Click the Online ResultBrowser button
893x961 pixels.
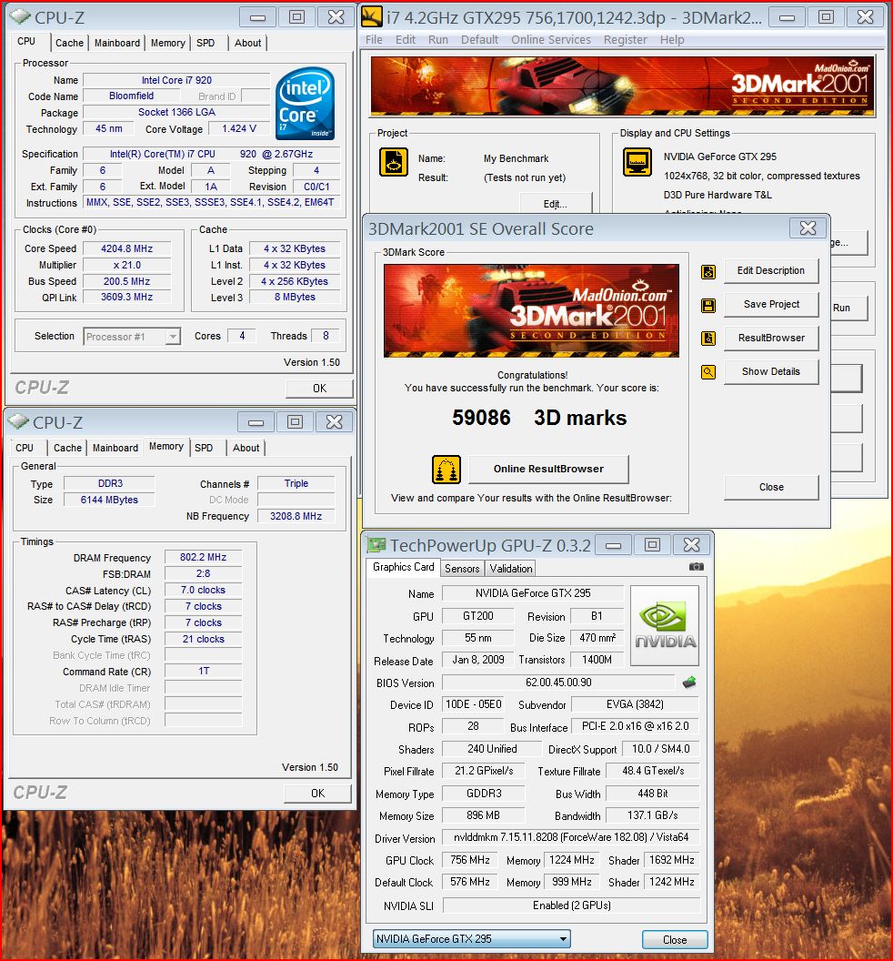click(x=548, y=469)
